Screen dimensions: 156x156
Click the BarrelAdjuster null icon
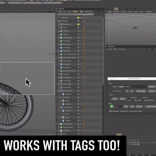61,91
